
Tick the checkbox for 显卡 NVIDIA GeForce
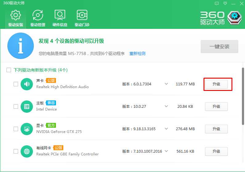16,129
